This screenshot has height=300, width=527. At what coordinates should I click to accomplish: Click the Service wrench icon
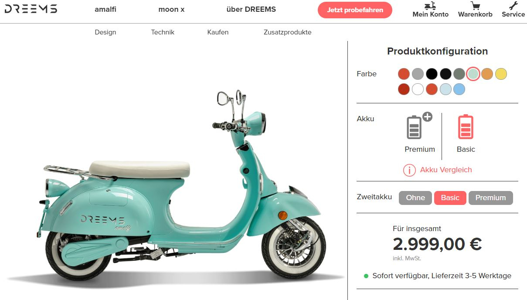pos(513,6)
